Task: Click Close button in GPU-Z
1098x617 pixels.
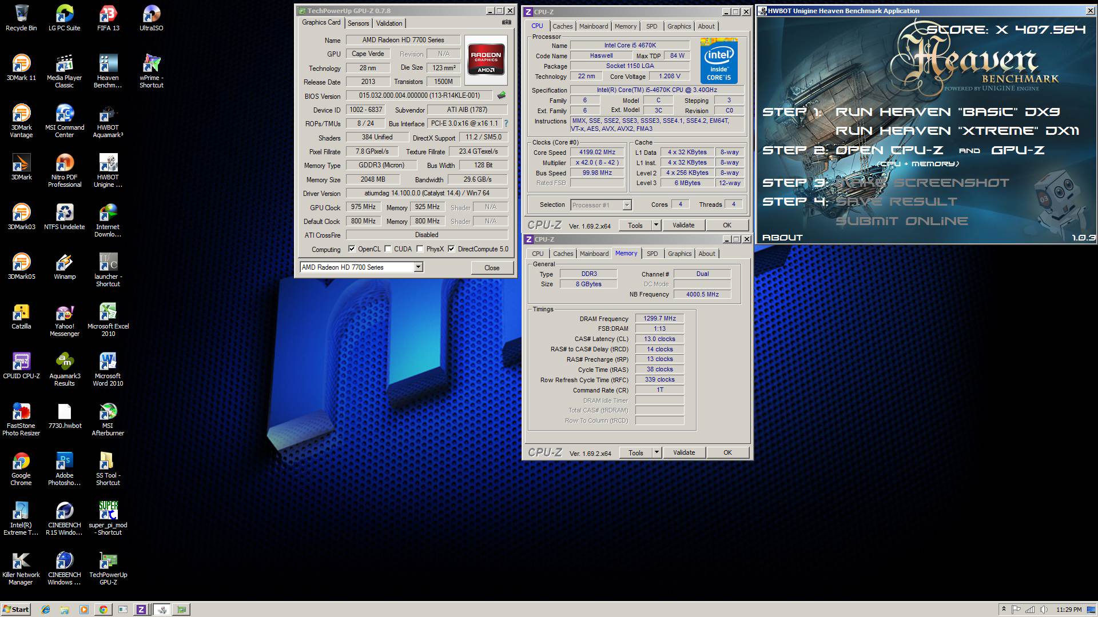Action: point(492,268)
